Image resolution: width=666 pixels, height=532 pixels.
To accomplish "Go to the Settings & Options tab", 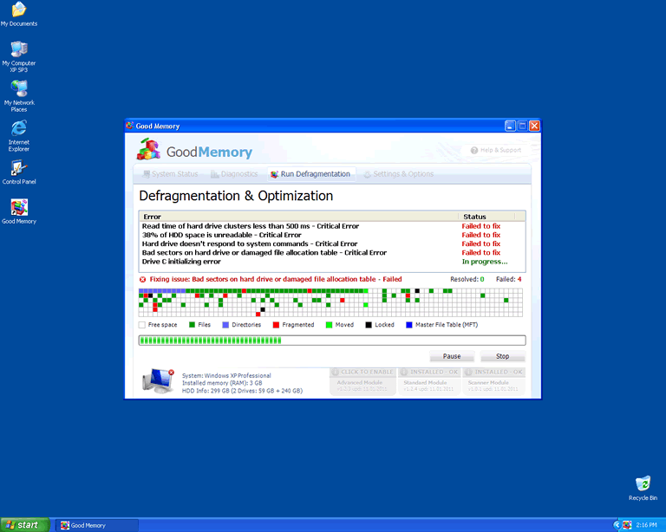I will [x=398, y=174].
